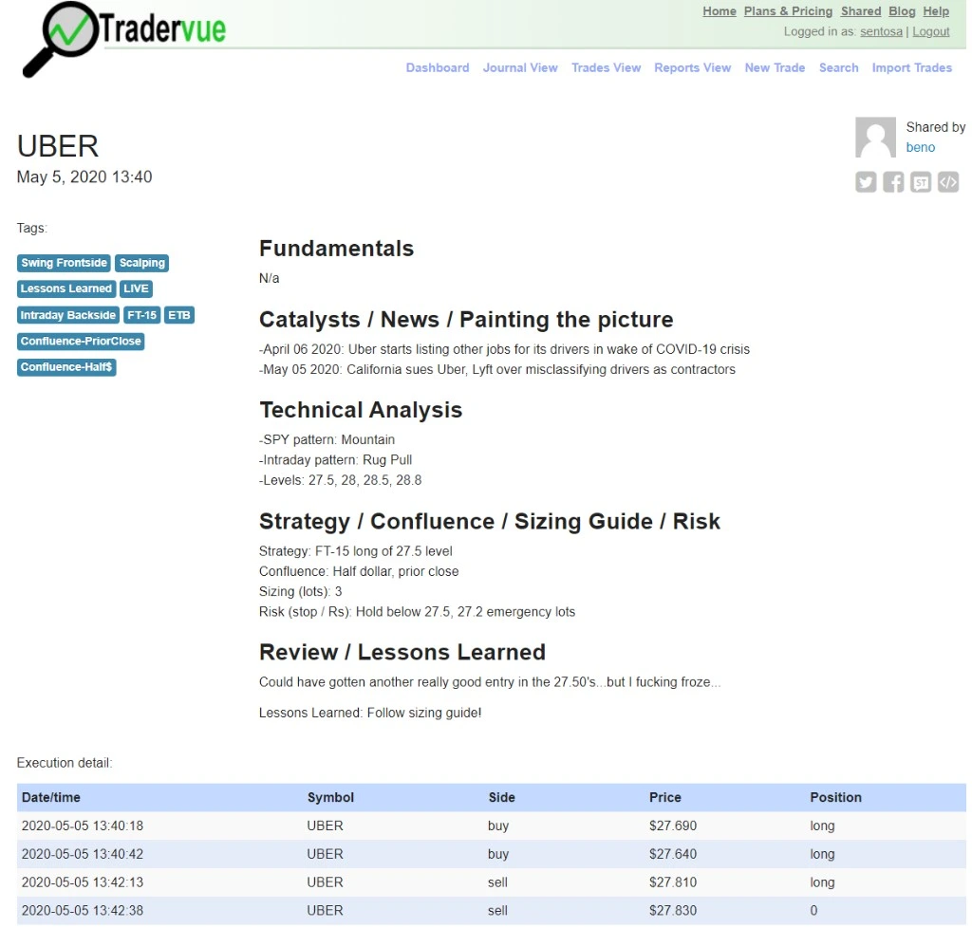Click the 'Levels: 27.5, 28, 28.5, 28.8' line
This screenshot has height=928, width=972.
tap(341, 481)
